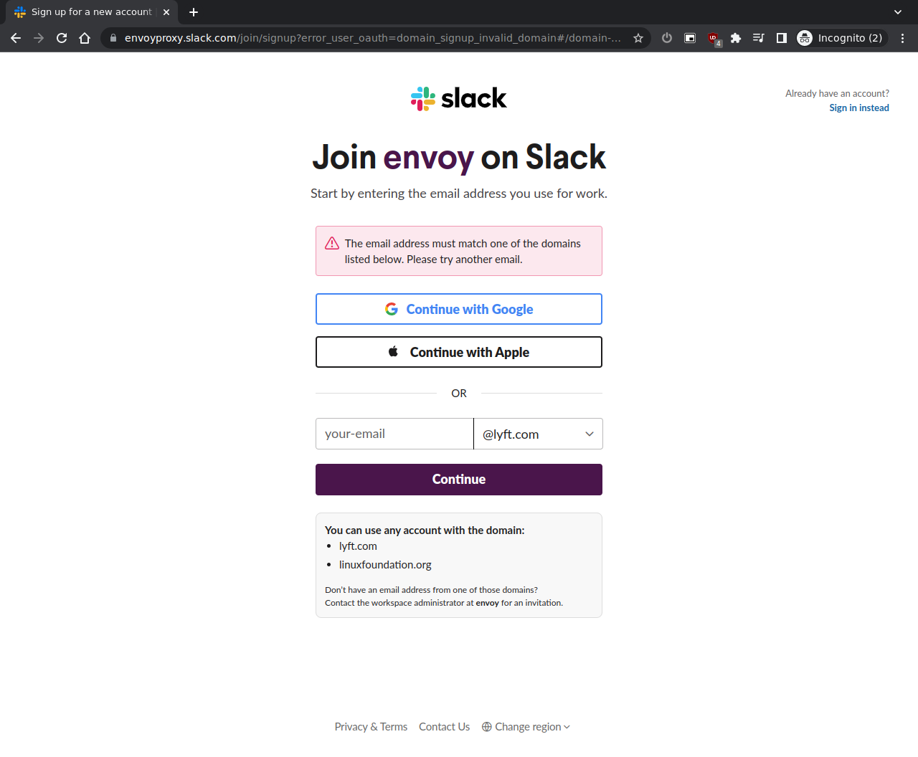Click the Extensions puzzle icon in the toolbar
Image resolution: width=918 pixels, height=757 pixels.
tap(736, 37)
